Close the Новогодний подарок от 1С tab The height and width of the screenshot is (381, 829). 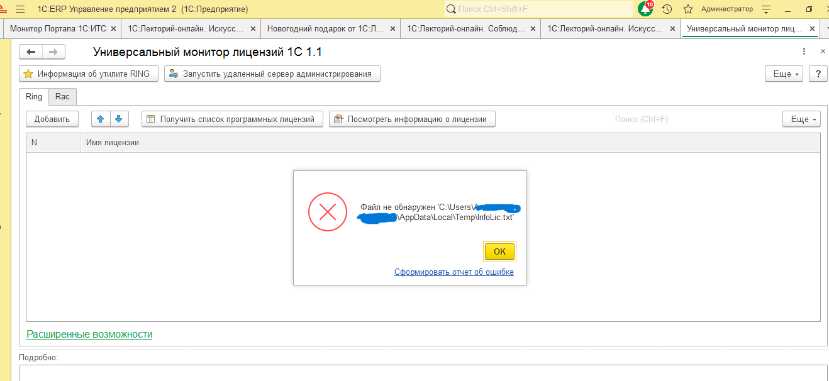pyautogui.click(x=394, y=29)
